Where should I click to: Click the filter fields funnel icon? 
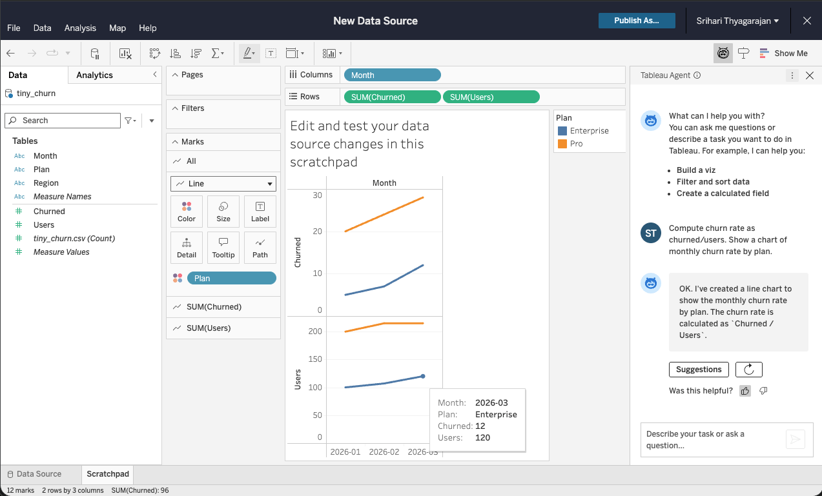[x=129, y=121]
